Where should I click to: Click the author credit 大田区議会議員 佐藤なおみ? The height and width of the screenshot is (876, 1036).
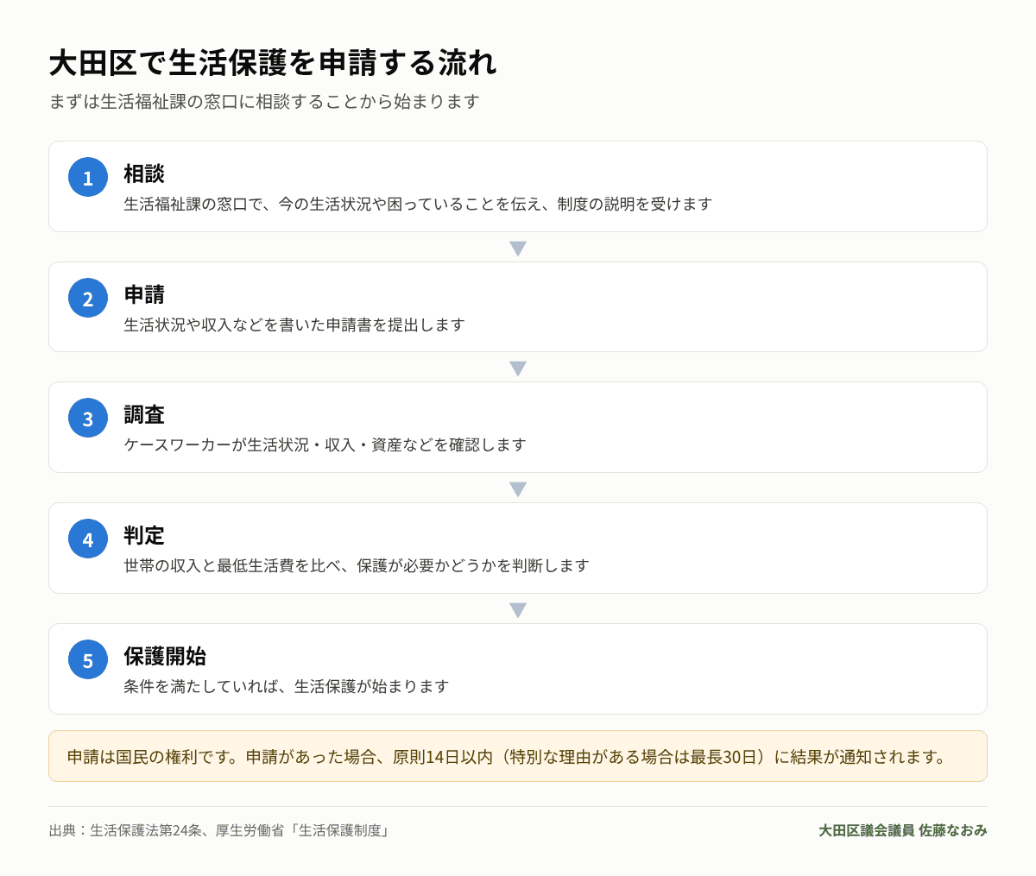903,830
